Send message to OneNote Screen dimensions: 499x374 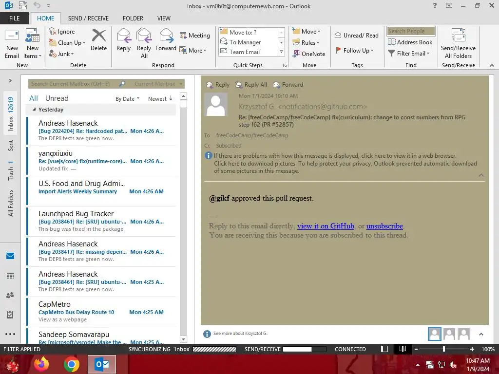click(x=309, y=54)
